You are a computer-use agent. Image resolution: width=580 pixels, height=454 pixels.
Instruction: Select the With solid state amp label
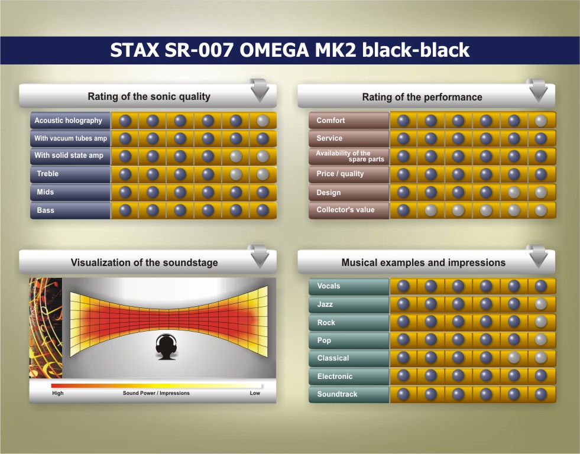coord(70,155)
